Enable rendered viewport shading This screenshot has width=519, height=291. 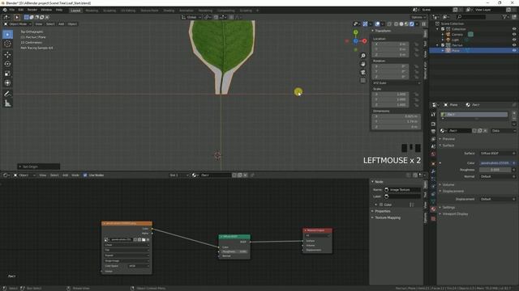tap(411, 24)
